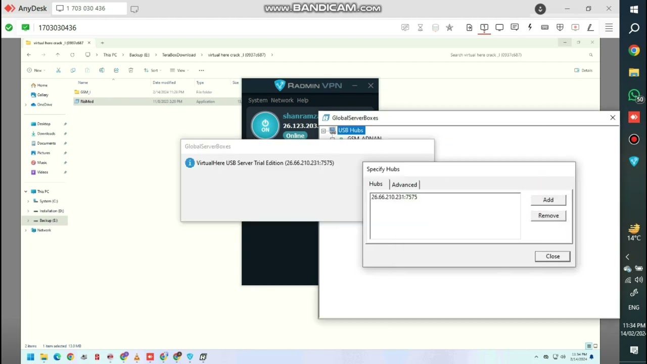The height and width of the screenshot is (364, 647).
Task: Start AnyDesk session recording icon
Action: point(575,27)
